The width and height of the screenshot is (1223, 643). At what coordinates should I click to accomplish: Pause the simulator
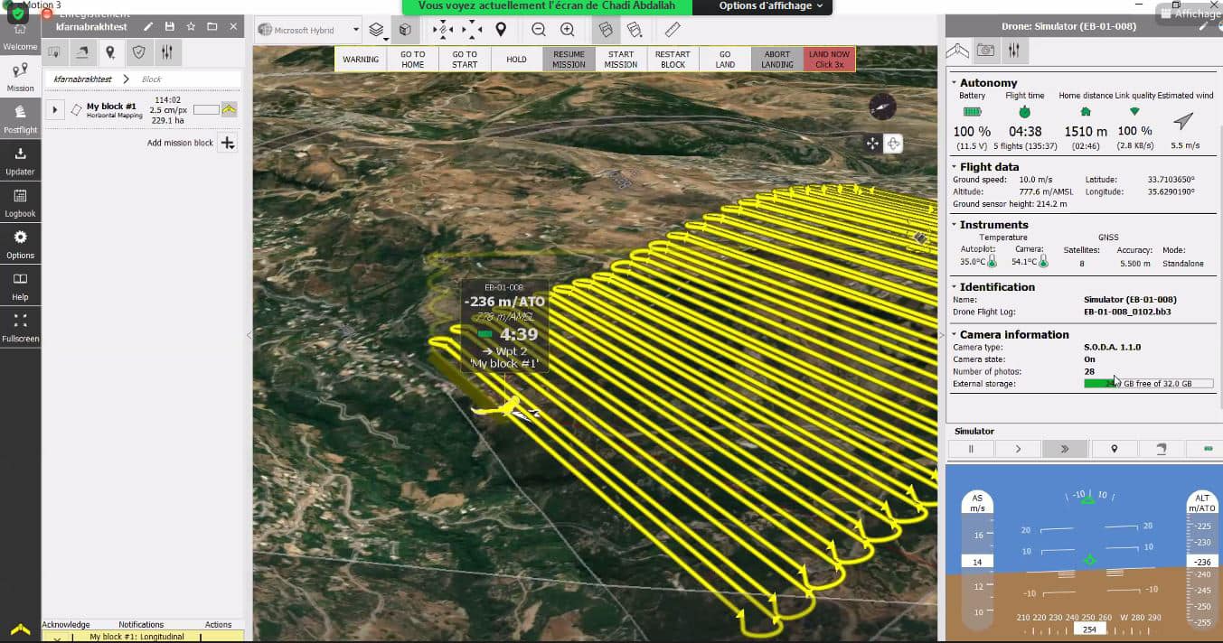971,448
